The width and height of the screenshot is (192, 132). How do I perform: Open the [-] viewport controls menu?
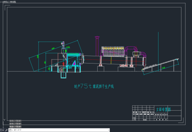tap(1, 2)
